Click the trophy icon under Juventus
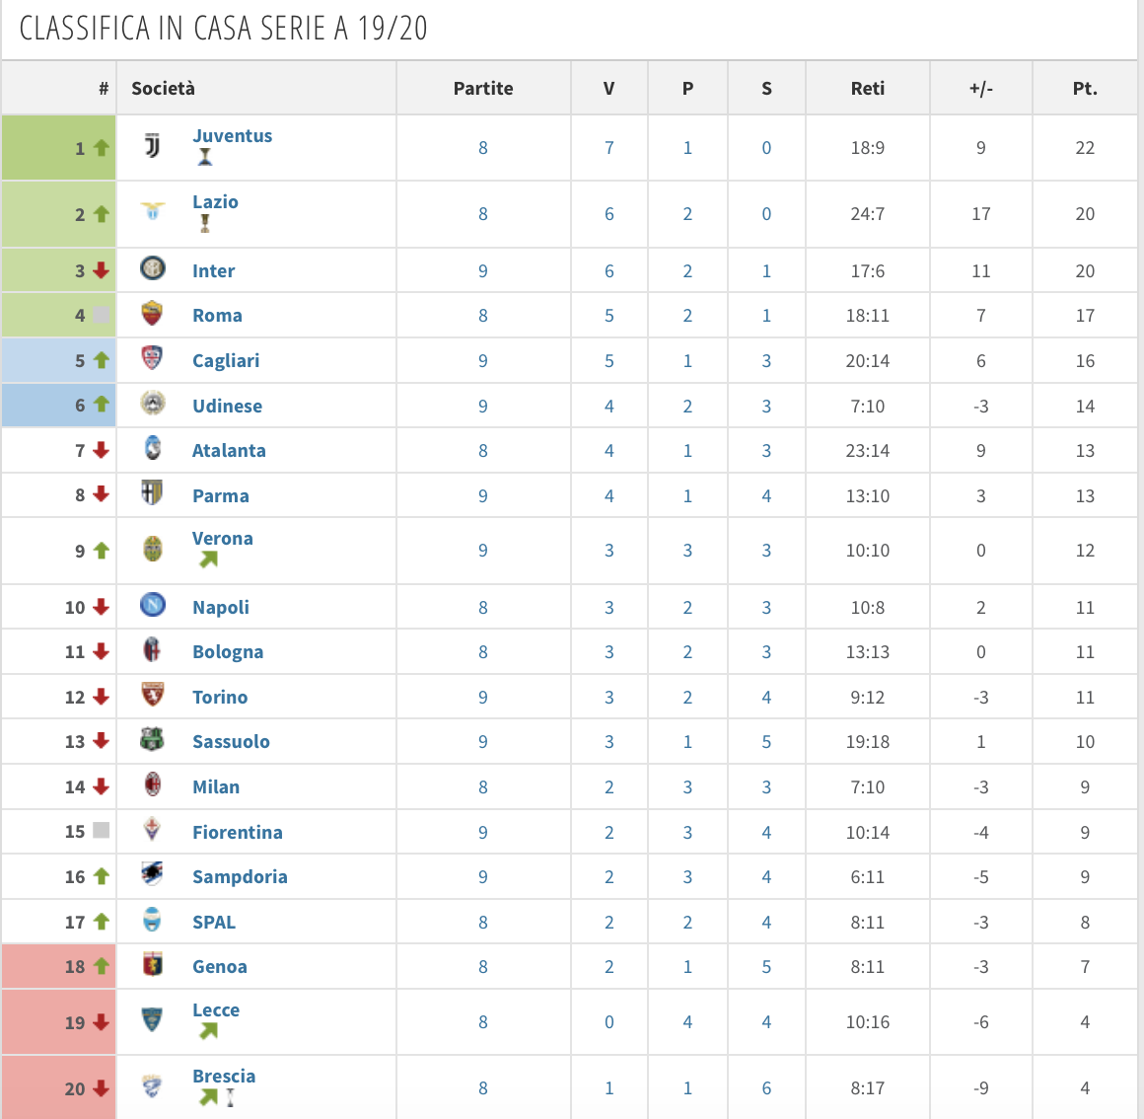 click(205, 157)
